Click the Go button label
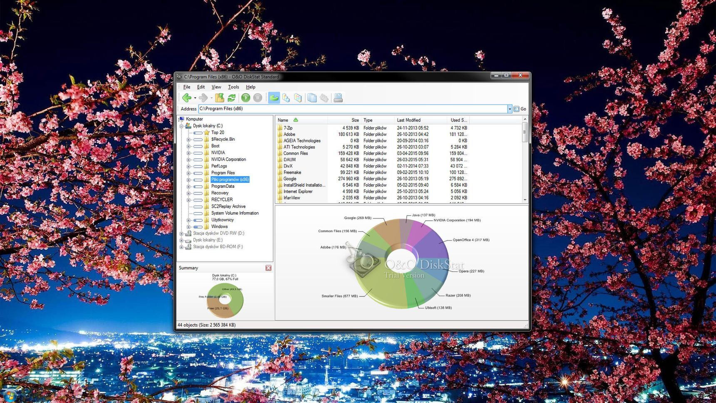The image size is (716, 403). [x=523, y=109]
